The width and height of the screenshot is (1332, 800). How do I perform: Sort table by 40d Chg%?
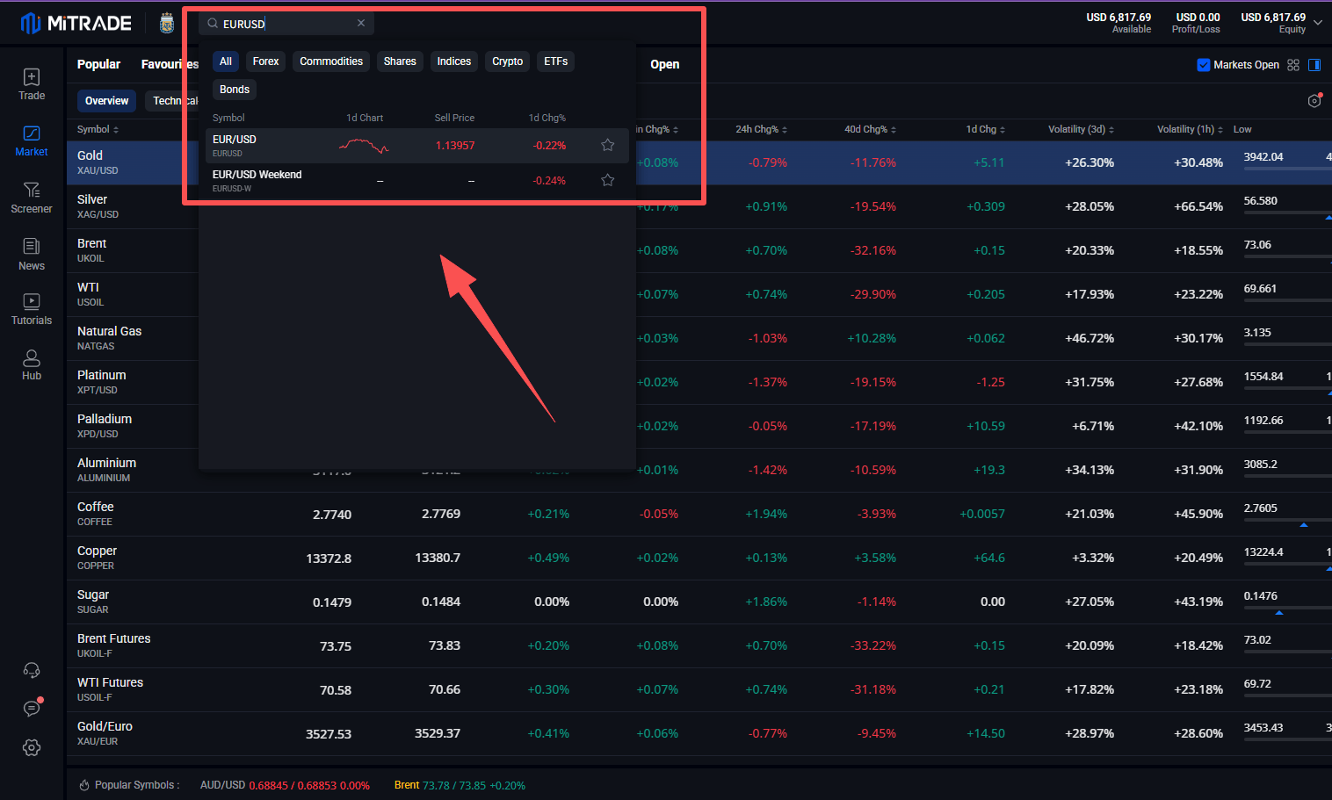coord(870,129)
